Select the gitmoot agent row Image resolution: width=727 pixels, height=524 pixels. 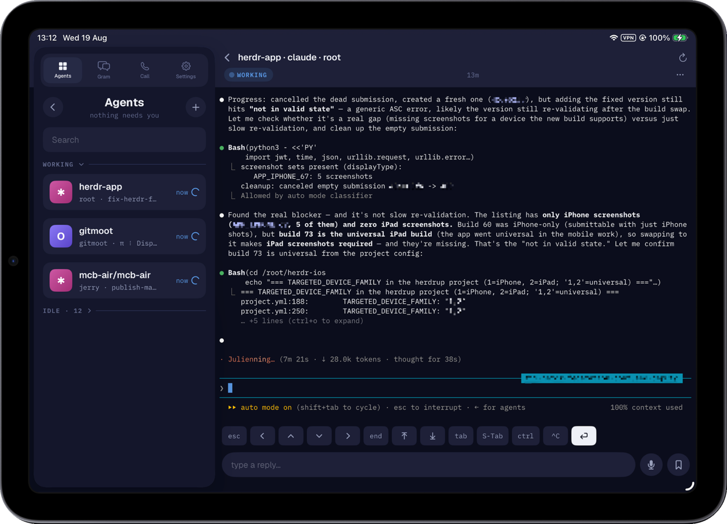pos(124,236)
